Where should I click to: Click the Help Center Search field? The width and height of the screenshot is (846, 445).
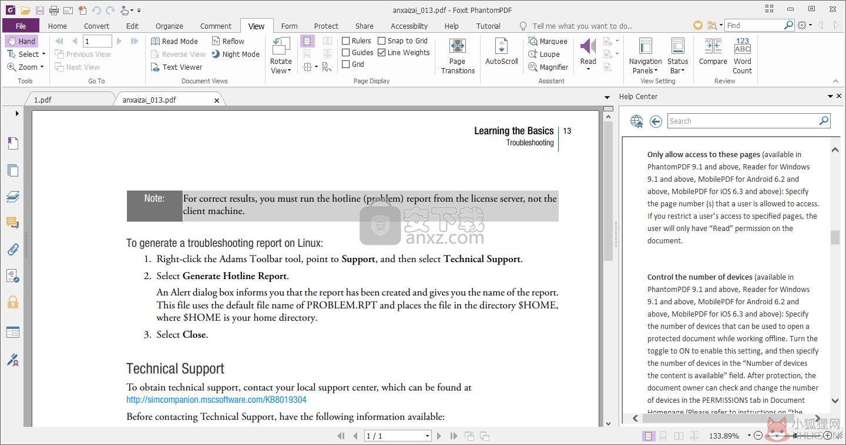pos(744,121)
